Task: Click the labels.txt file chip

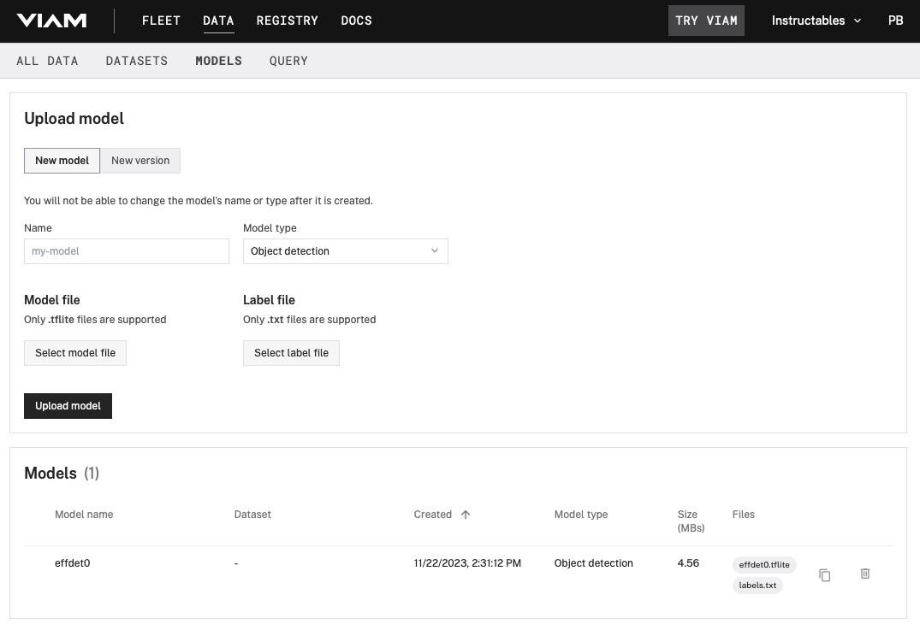Action: click(x=757, y=586)
